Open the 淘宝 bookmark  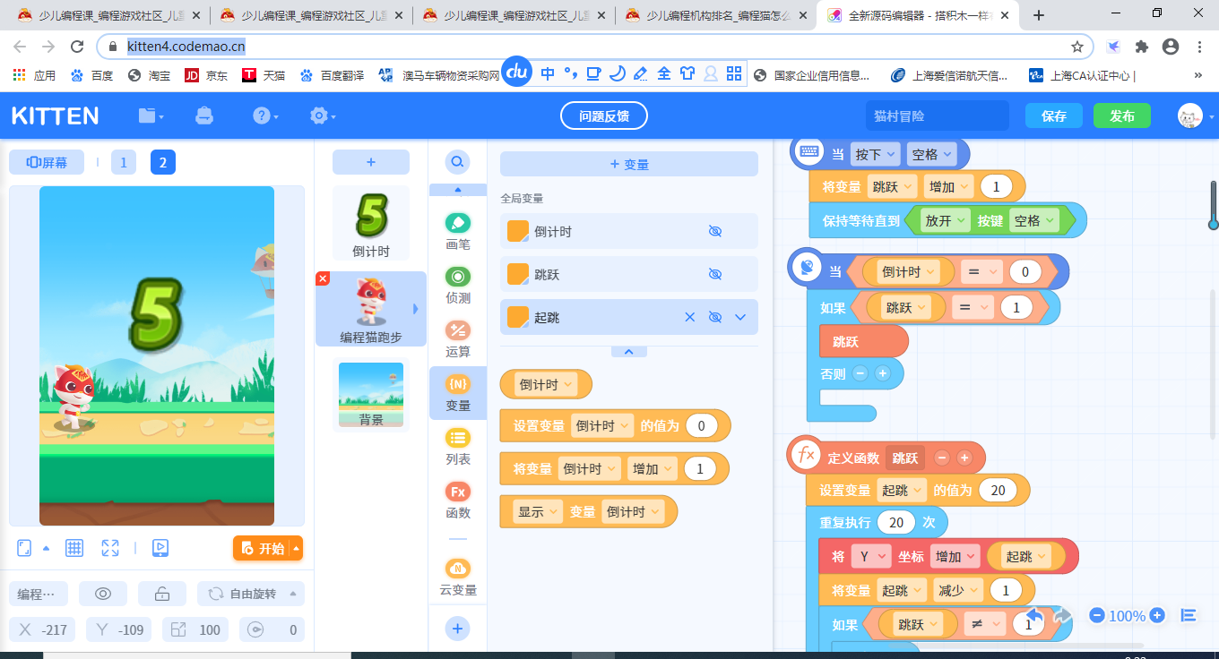coord(149,75)
